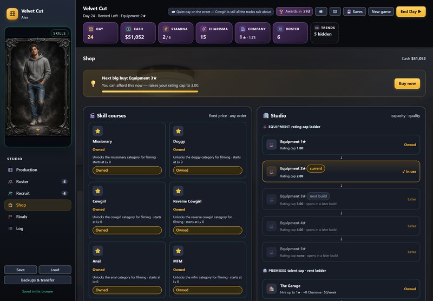Click the Equipment 3★ next build row

[x=341, y=199]
